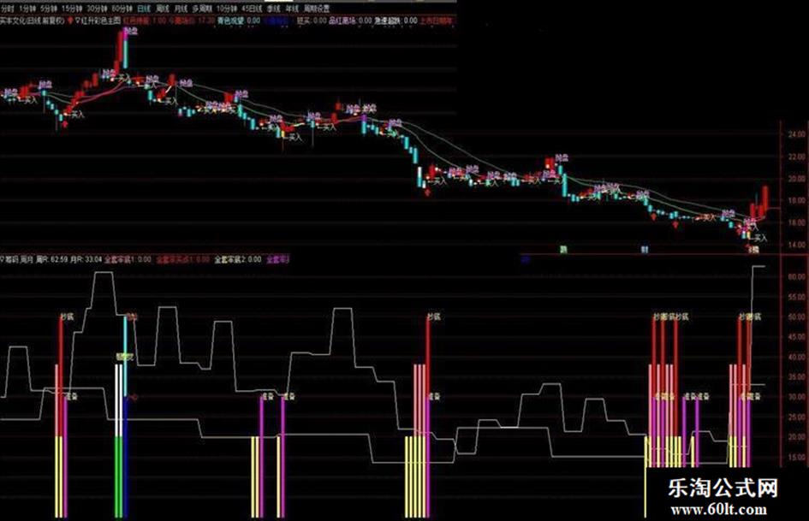809x521 pixels.
Task: Click the 45.00 indicator axis label
Action: (x=797, y=337)
